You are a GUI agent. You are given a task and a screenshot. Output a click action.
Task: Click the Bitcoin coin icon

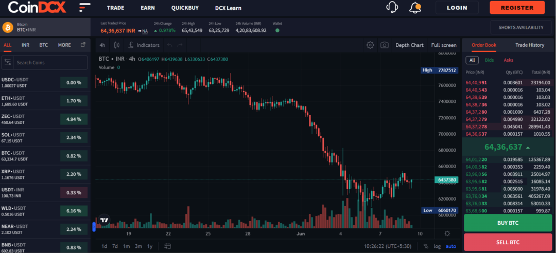pos(7,27)
